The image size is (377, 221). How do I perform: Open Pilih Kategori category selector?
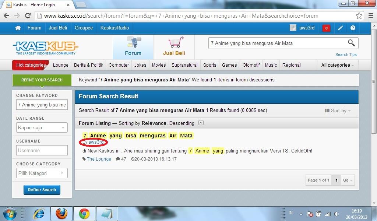pyautogui.click(x=42, y=173)
